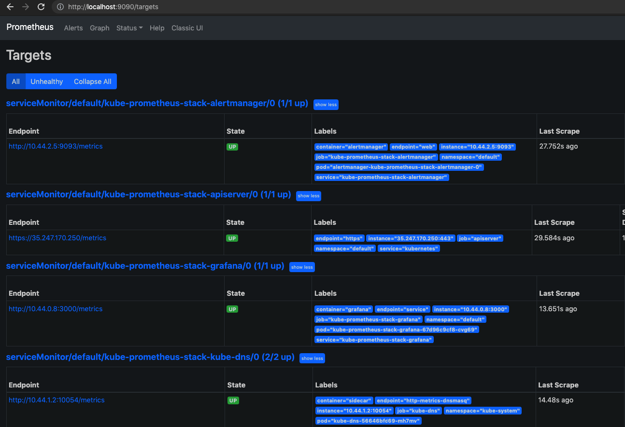625x427 pixels.
Task: Click the Prometheus brand link
Action: pyautogui.click(x=30, y=27)
